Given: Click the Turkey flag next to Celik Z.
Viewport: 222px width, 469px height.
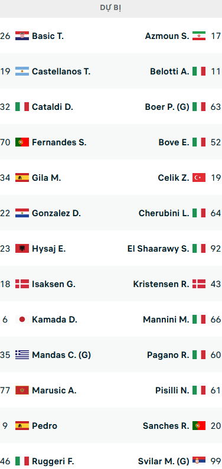Looking at the screenshot, I should click(x=199, y=178).
